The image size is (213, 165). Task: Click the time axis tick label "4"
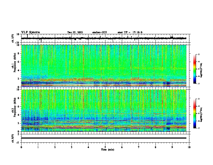pos(88,147)
